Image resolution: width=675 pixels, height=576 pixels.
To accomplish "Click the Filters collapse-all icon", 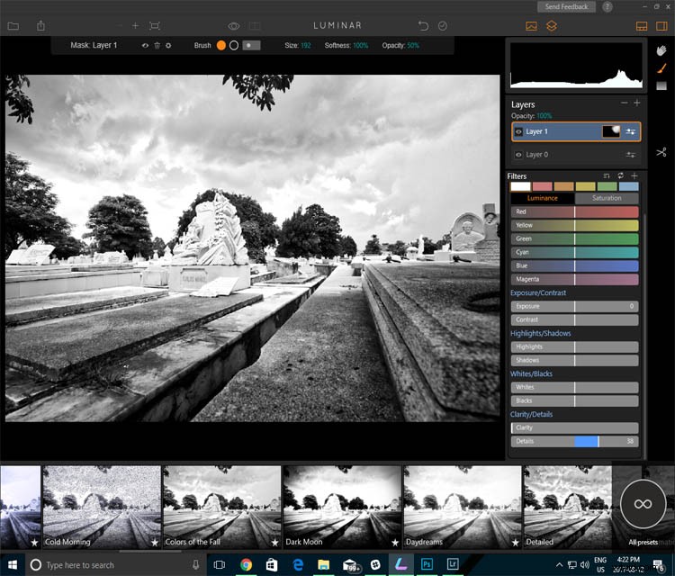I will tap(607, 176).
